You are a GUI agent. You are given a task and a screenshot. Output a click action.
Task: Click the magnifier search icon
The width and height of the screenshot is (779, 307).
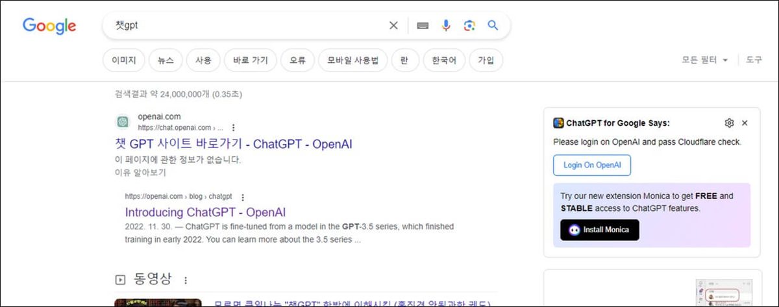pyautogui.click(x=493, y=25)
